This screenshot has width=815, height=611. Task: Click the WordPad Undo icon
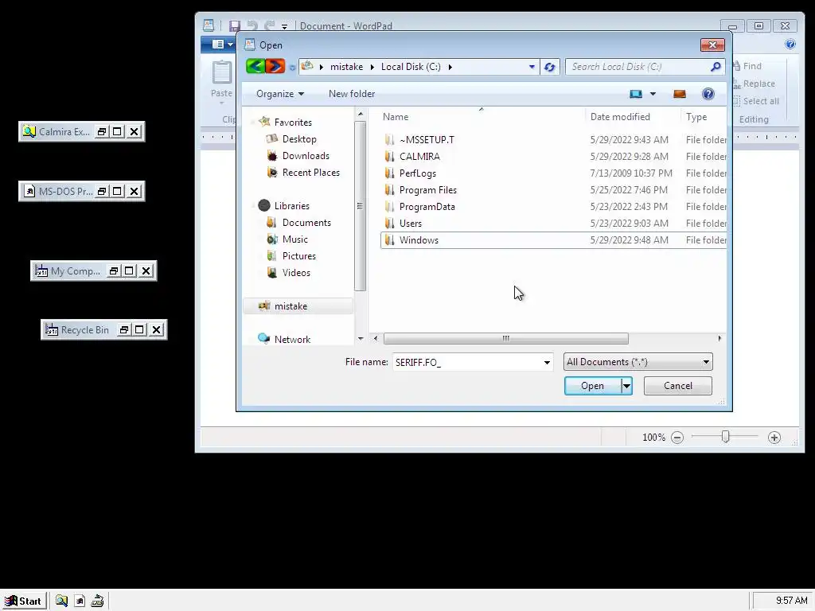(252, 25)
